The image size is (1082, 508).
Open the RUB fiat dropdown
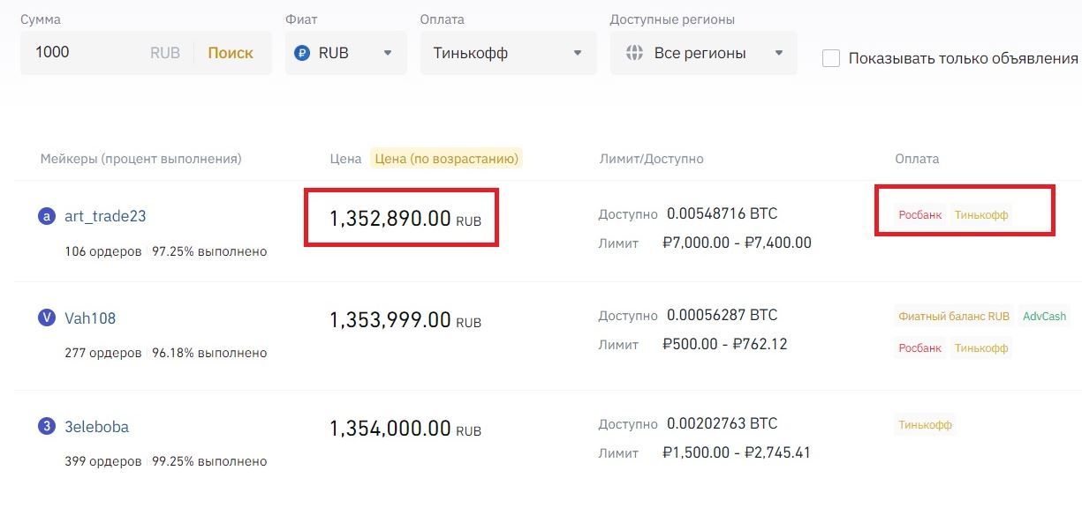(x=345, y=53)
